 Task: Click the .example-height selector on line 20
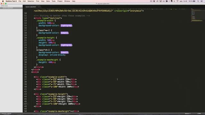click(45, 38)
